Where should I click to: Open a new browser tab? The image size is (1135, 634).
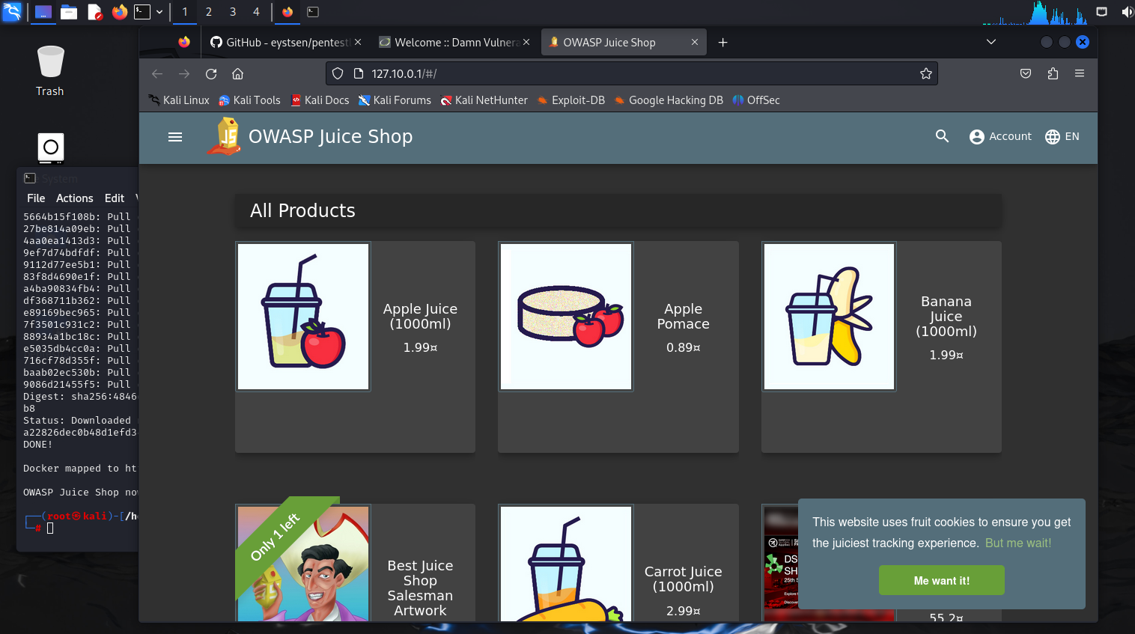coord(722,43)
